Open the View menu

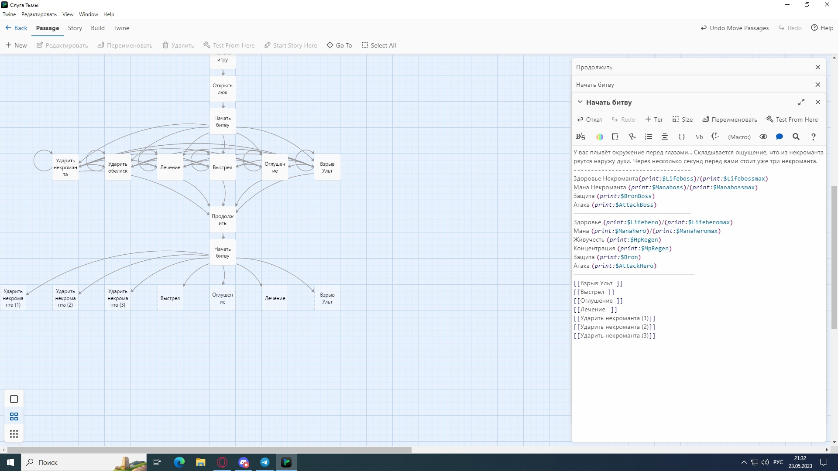click(x=68, y=14)
